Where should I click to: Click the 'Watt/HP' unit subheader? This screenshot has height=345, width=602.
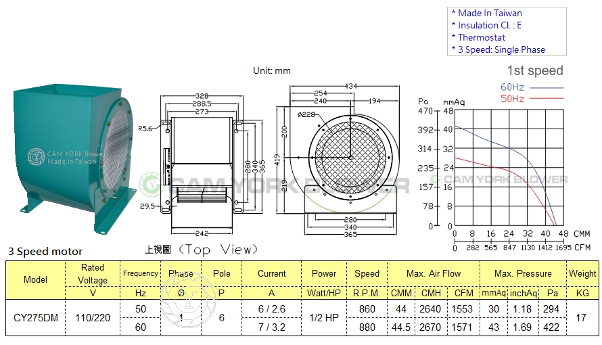click(x=324, y=293)
